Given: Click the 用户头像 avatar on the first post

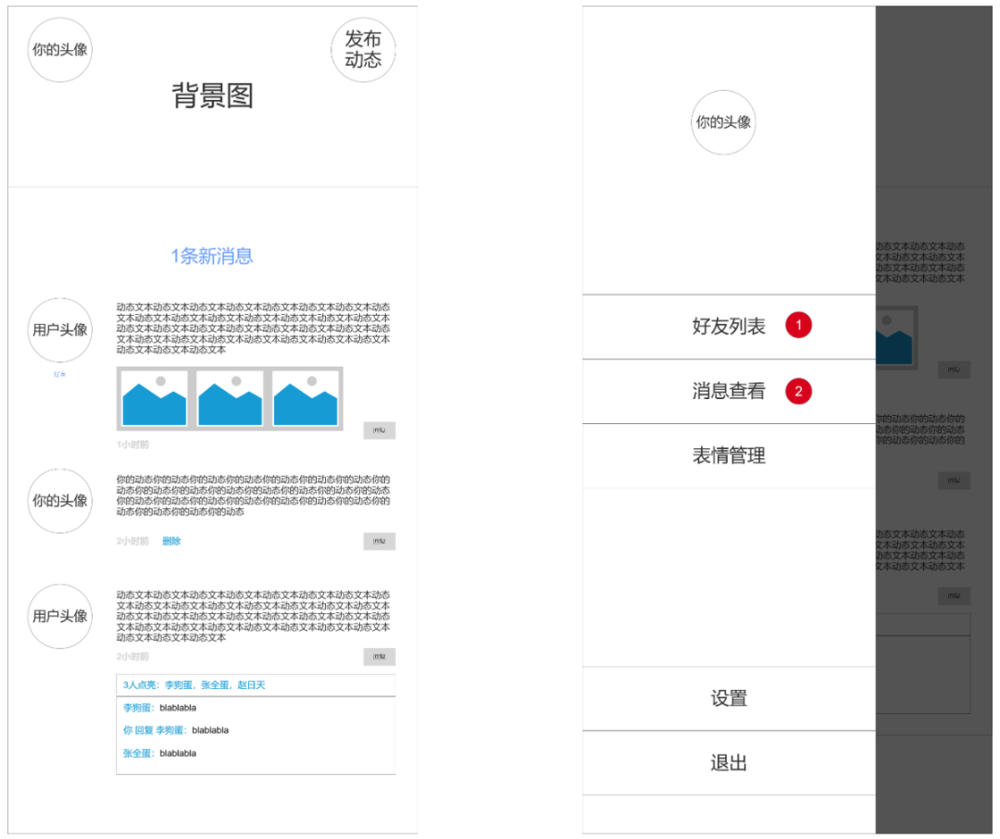Looking at the screenshot, I should 59,329.
